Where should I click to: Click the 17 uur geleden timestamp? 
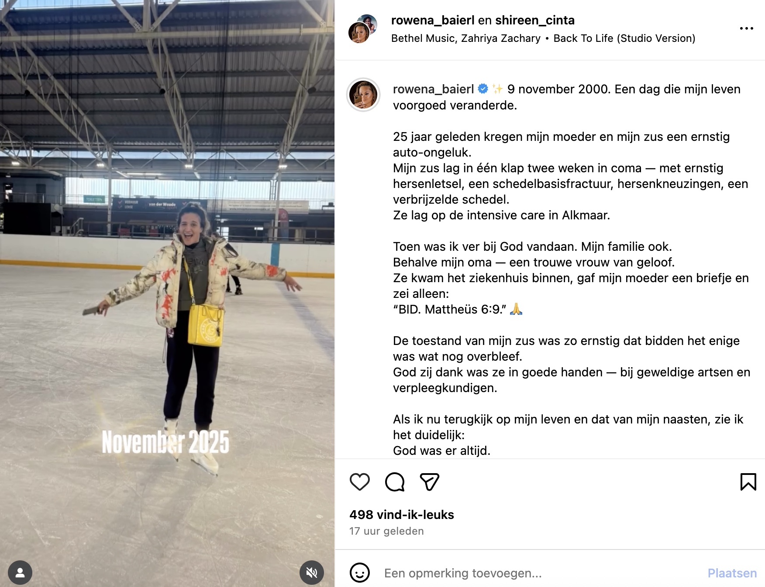[386, 531]
